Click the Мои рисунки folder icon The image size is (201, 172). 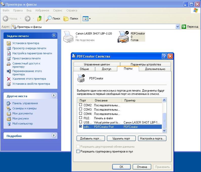(x=9, y=118)
